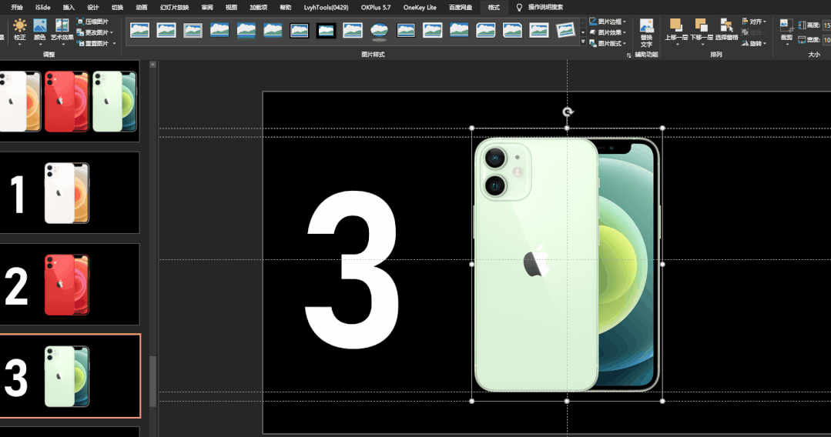Open the picture styles dialog launcher
Image resolution: width=831 pixels, height=437 pixels.
click(628, 55)
